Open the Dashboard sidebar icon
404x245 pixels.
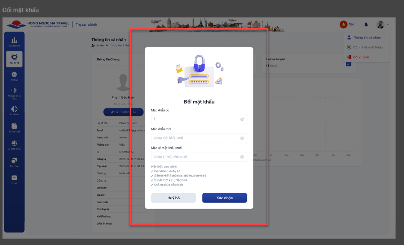pyautogui.click(x=14, y=42)
